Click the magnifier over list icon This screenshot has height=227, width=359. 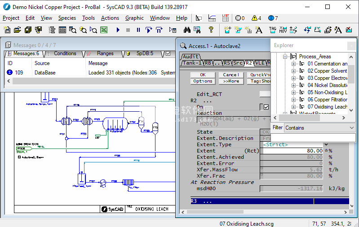pyautogui.click(x=73, y=30)
